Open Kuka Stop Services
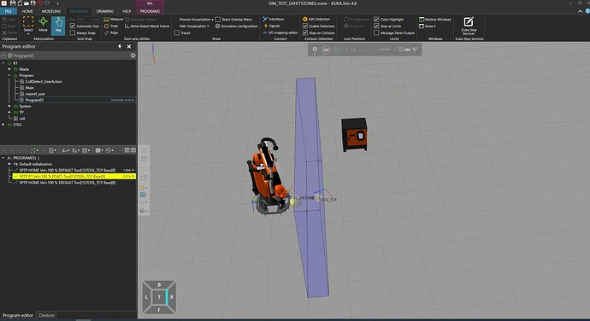 (469, 26)
